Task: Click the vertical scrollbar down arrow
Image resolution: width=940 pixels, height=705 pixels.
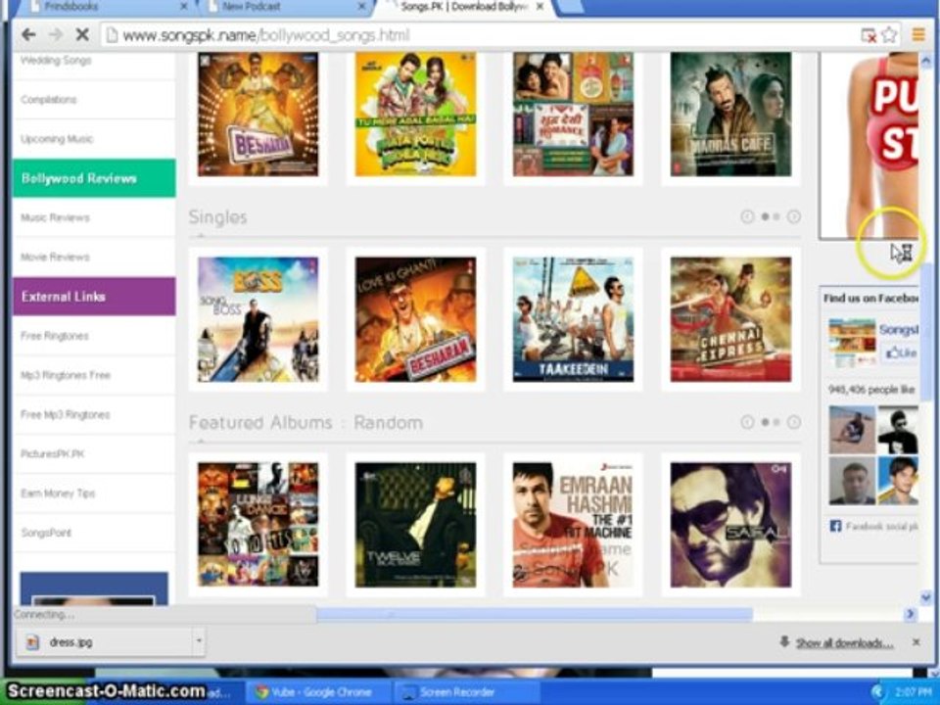Action: pos(925,597)
